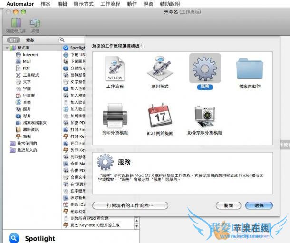Open the 檔案 menu
The height and width of the screenshot is (243, 290).
(46, 4)
